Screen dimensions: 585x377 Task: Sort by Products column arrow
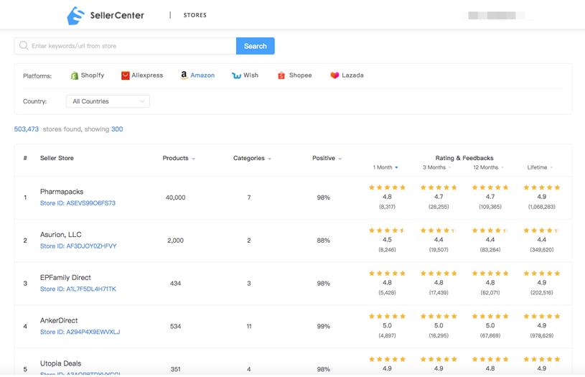[194, 159]
